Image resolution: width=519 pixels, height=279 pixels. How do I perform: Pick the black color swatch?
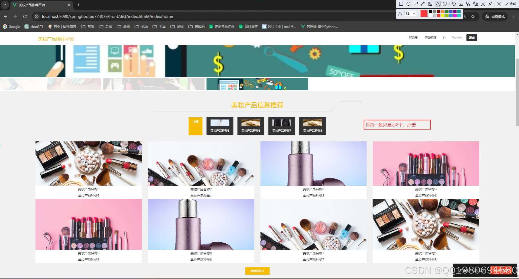tap(430, 12)
